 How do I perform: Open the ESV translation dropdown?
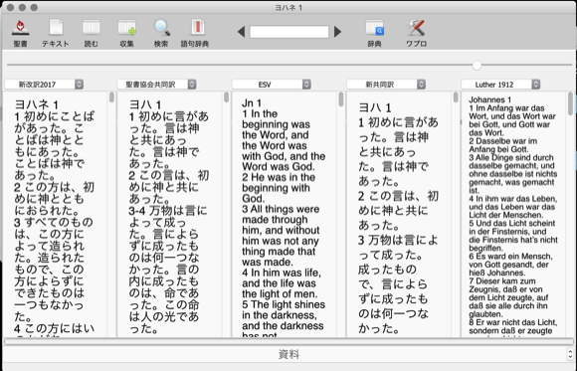272,85
